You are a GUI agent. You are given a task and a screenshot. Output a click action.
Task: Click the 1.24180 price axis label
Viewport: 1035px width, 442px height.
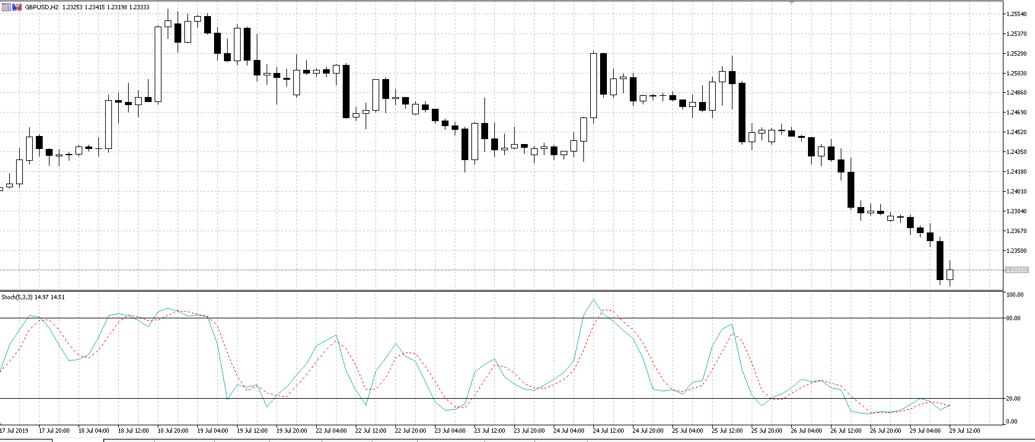click(x=1016, y=172)
